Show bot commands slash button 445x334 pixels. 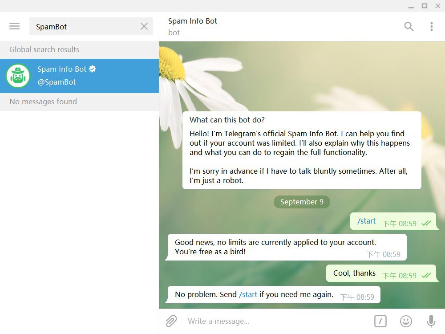pyautogui.click(x=380, y=321)
